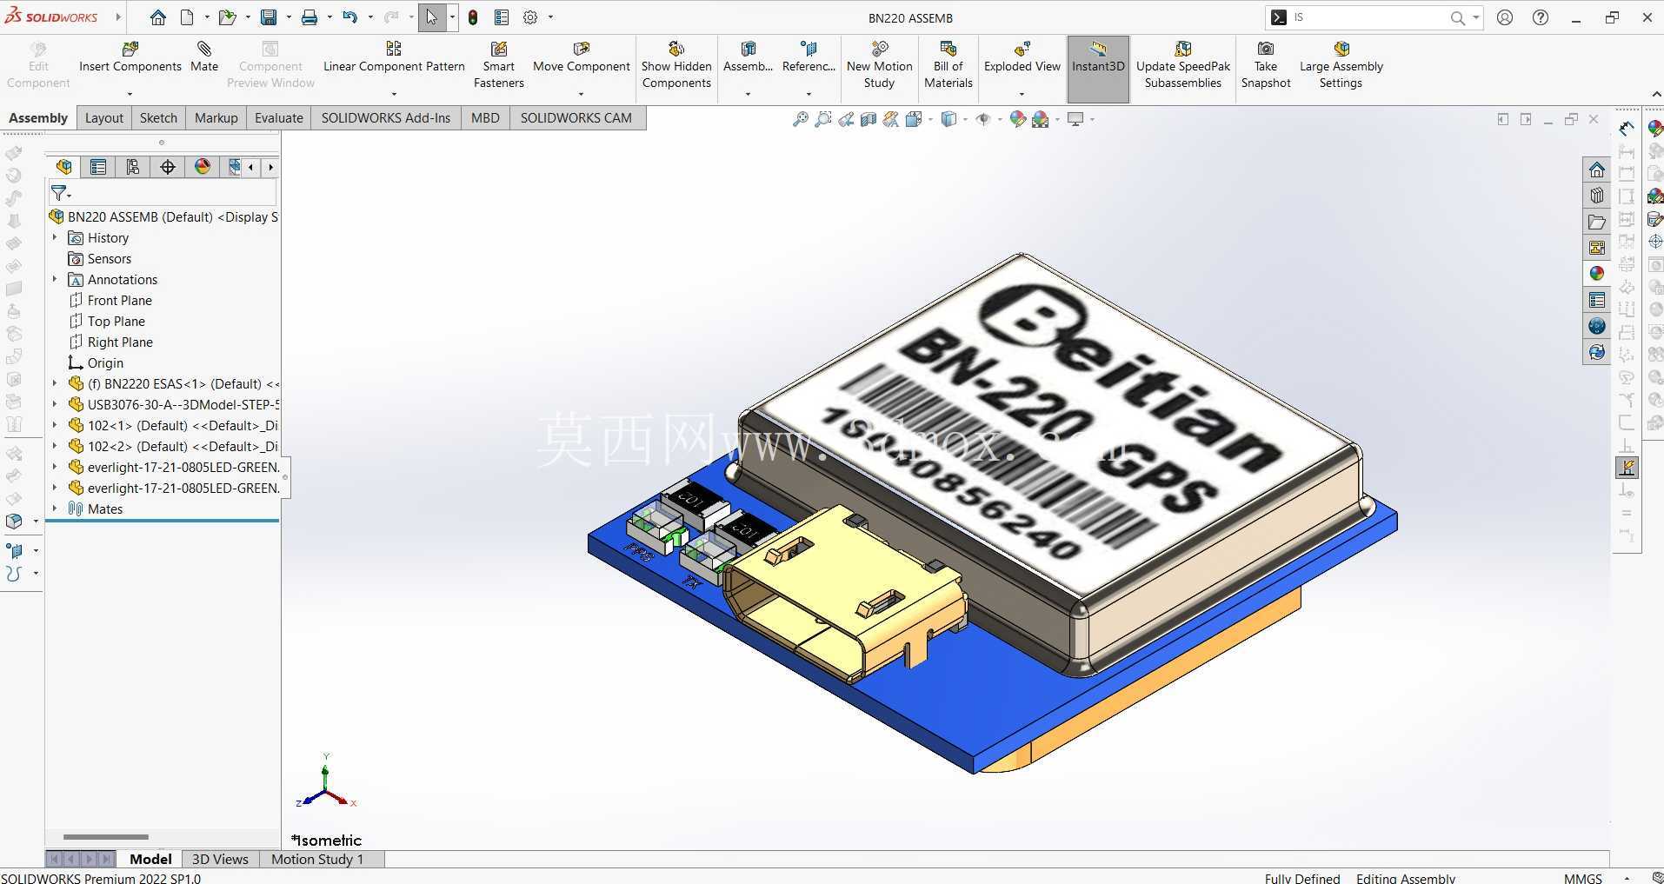Click the Save icon in the top toolbar
1664x884 pixels.
point(269,17)
